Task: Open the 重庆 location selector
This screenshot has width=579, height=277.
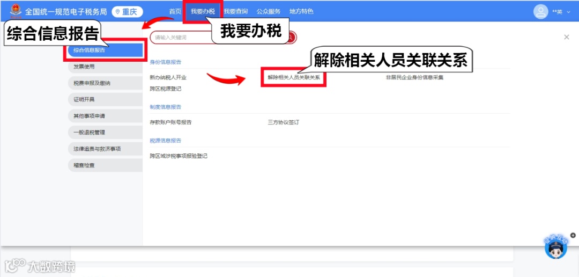Action: coord(128,12)
